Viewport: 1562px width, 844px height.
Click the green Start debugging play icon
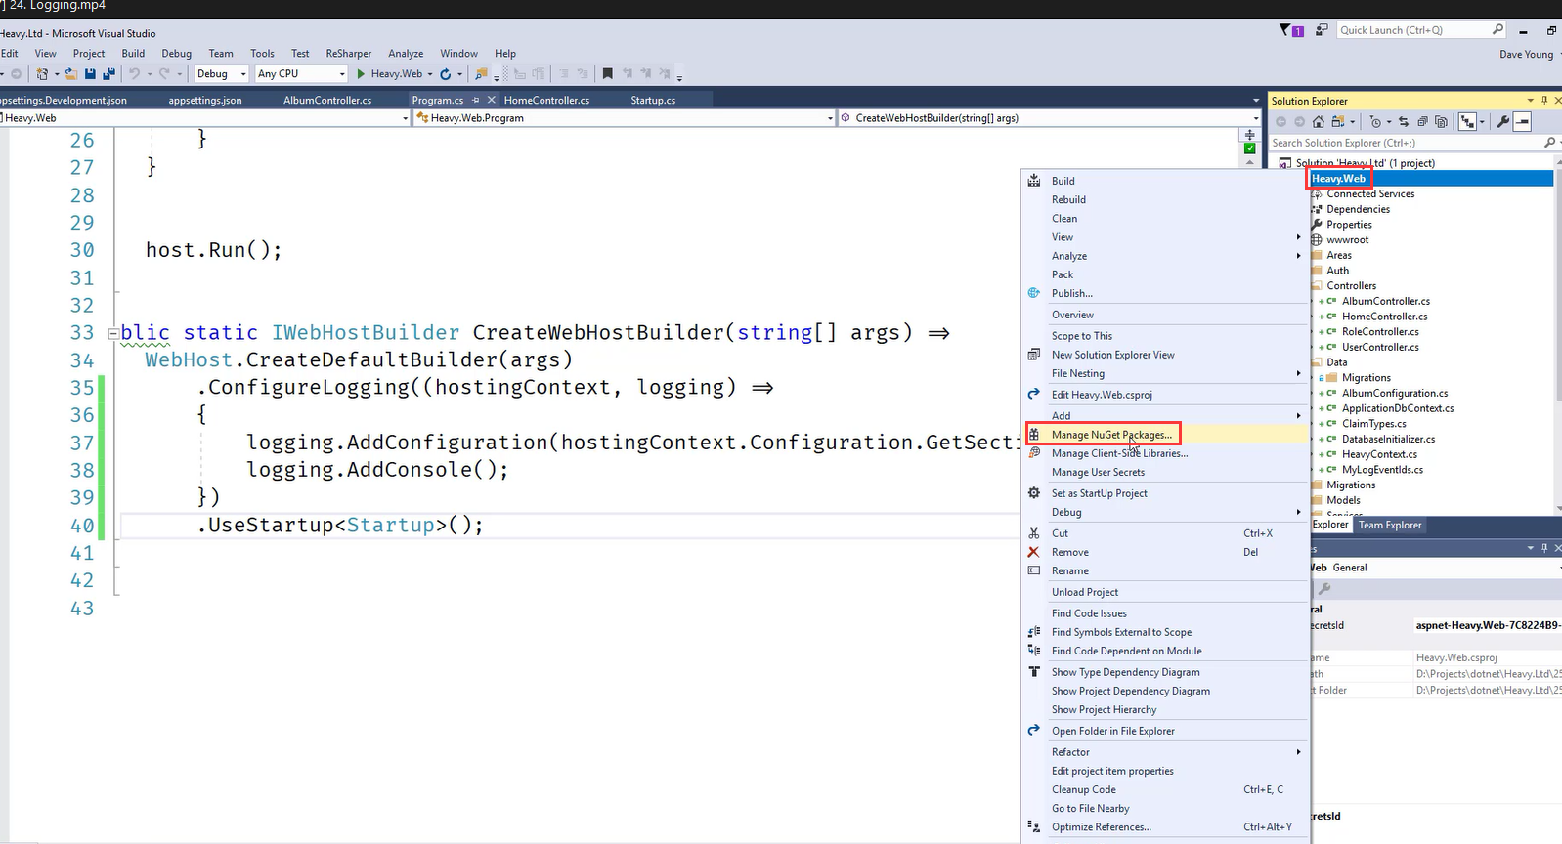pos(361,74)
